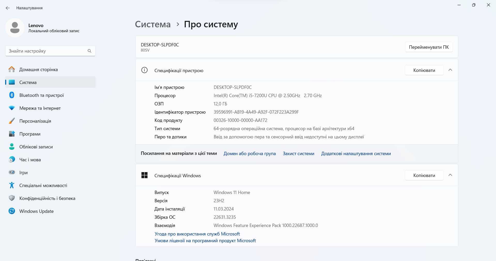
Task: Click the pen and touch input value
Action: click(x=289, y=137)
